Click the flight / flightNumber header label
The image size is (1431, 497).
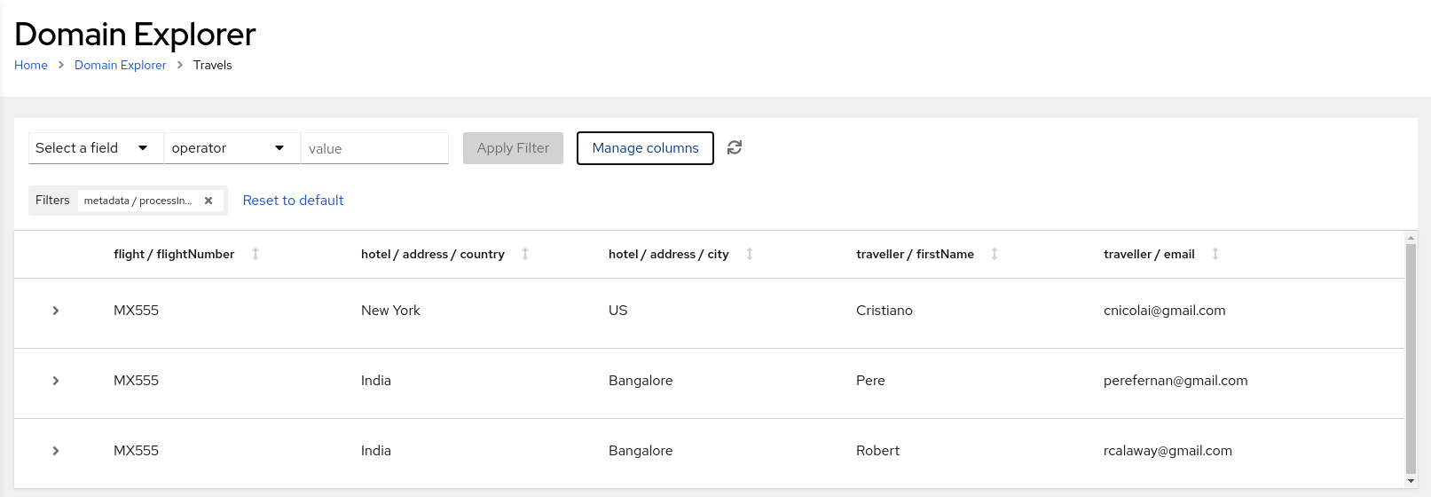click(x=174, y=254)
